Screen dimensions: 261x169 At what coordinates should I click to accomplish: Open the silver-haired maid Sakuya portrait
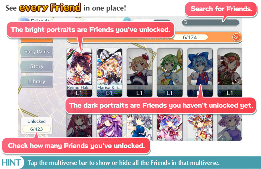click(139, 127)
